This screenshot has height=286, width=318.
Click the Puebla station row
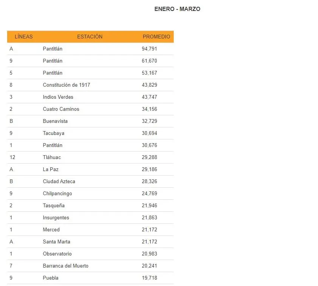click(90, 278)
